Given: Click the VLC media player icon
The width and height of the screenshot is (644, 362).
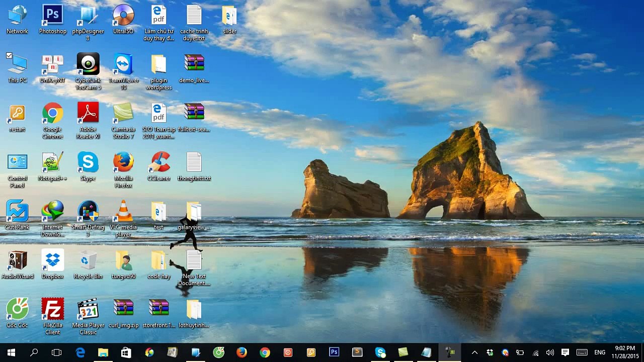Looking at the screenshot, I should 123,219.
